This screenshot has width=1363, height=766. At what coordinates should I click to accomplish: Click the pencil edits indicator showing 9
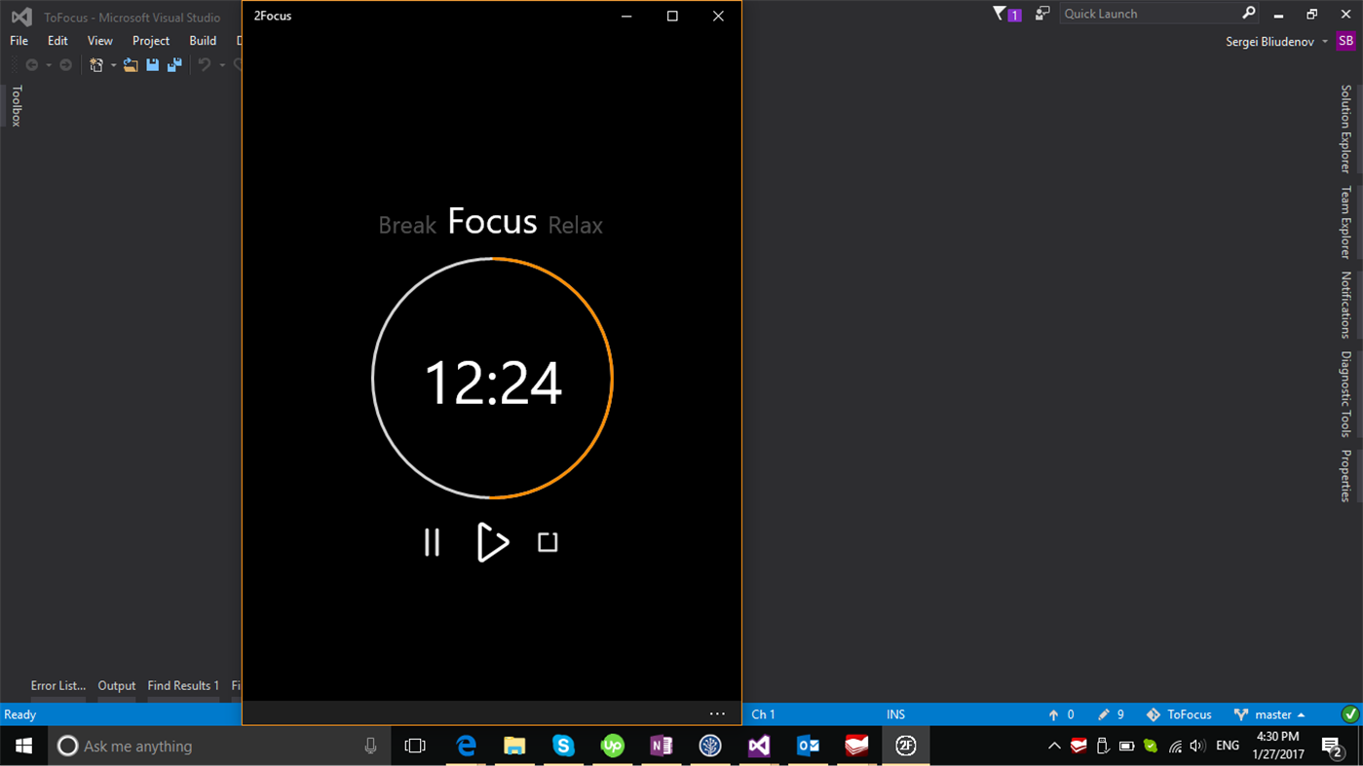[1104, 713]
